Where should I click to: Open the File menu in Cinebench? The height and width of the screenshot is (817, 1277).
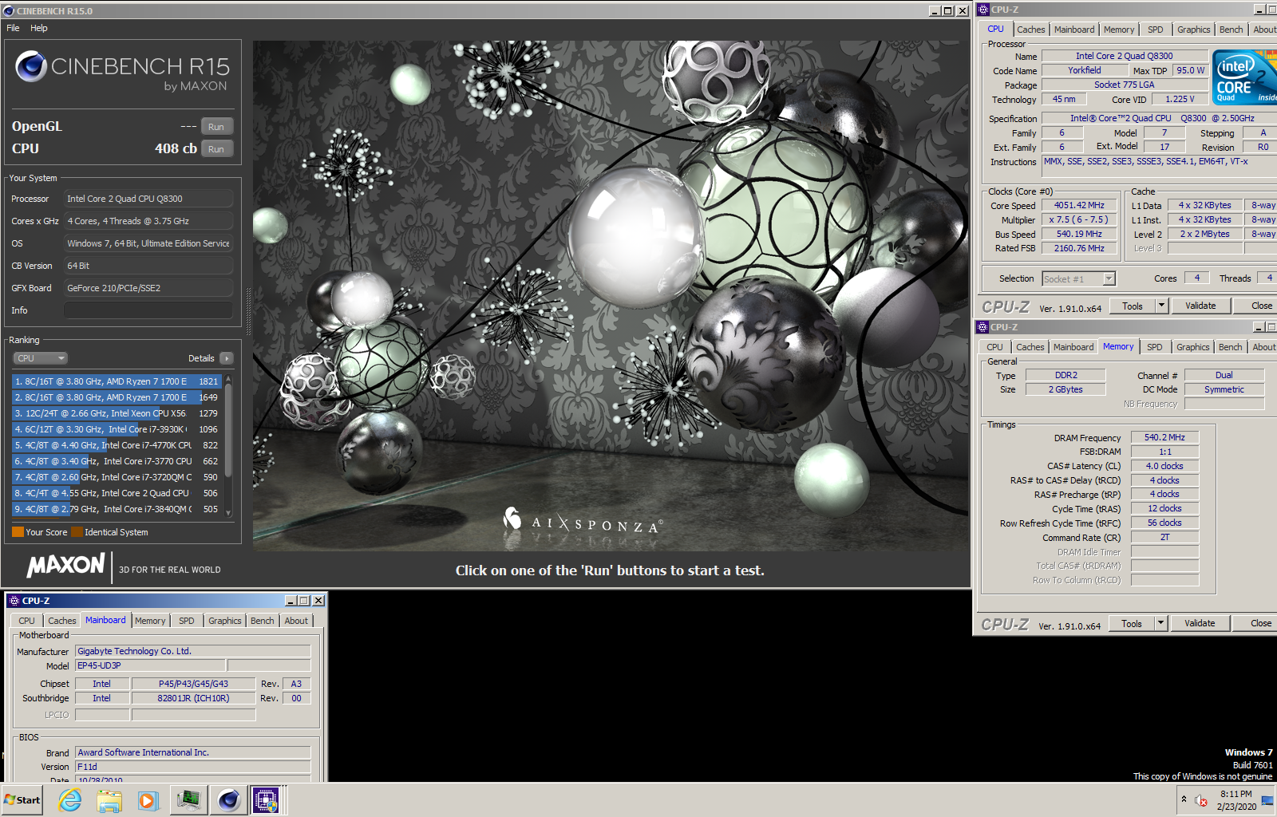pos(13,28)
